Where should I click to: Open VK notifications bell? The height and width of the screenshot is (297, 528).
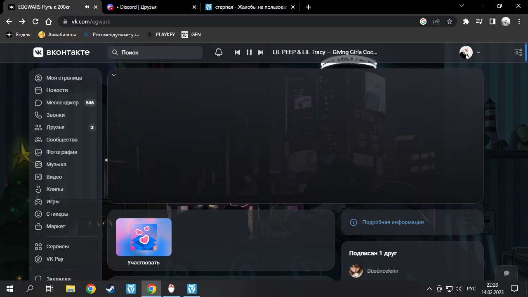(x=219, y=52)
